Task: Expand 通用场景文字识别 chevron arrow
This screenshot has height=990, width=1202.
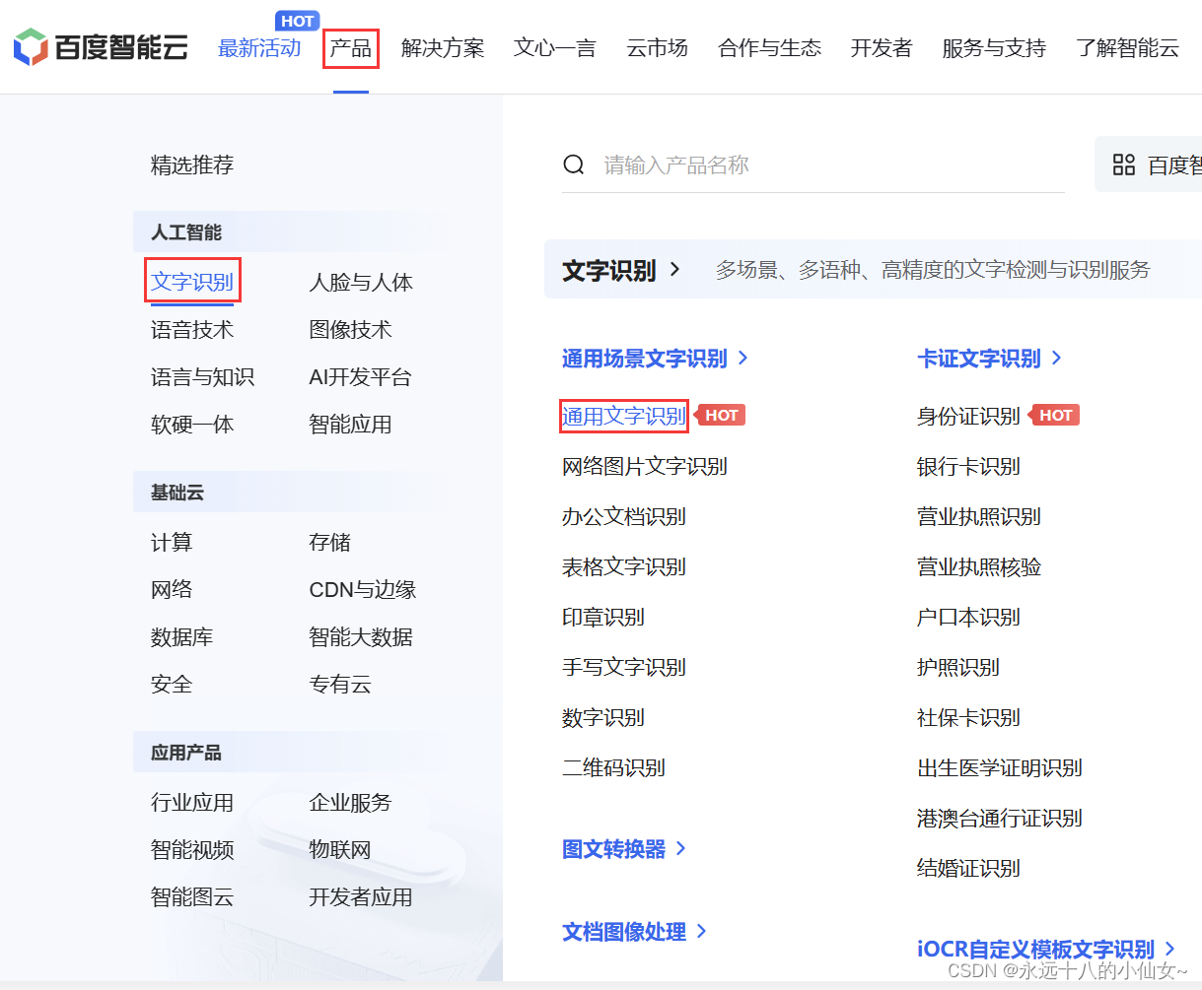Action: [743, 358]
